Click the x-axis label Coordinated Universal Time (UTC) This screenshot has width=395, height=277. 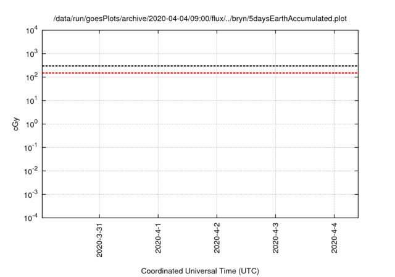click(x=200, y=271)
